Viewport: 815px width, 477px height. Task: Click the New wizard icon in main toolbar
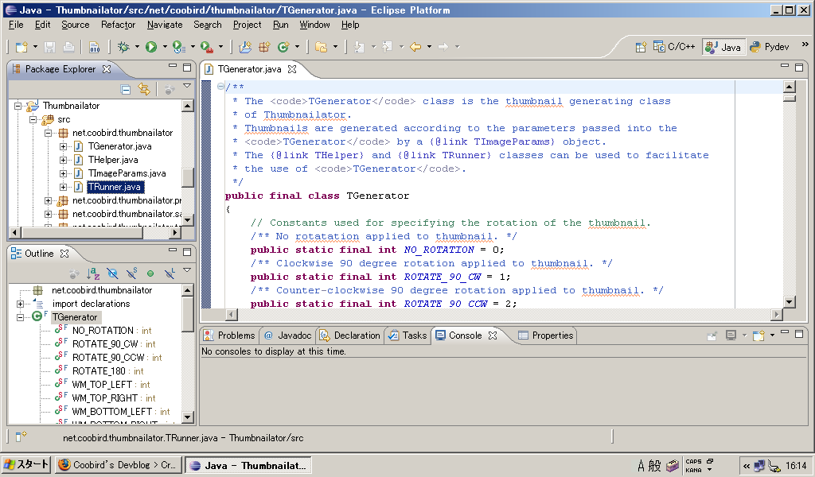click(x=21, y=47)
